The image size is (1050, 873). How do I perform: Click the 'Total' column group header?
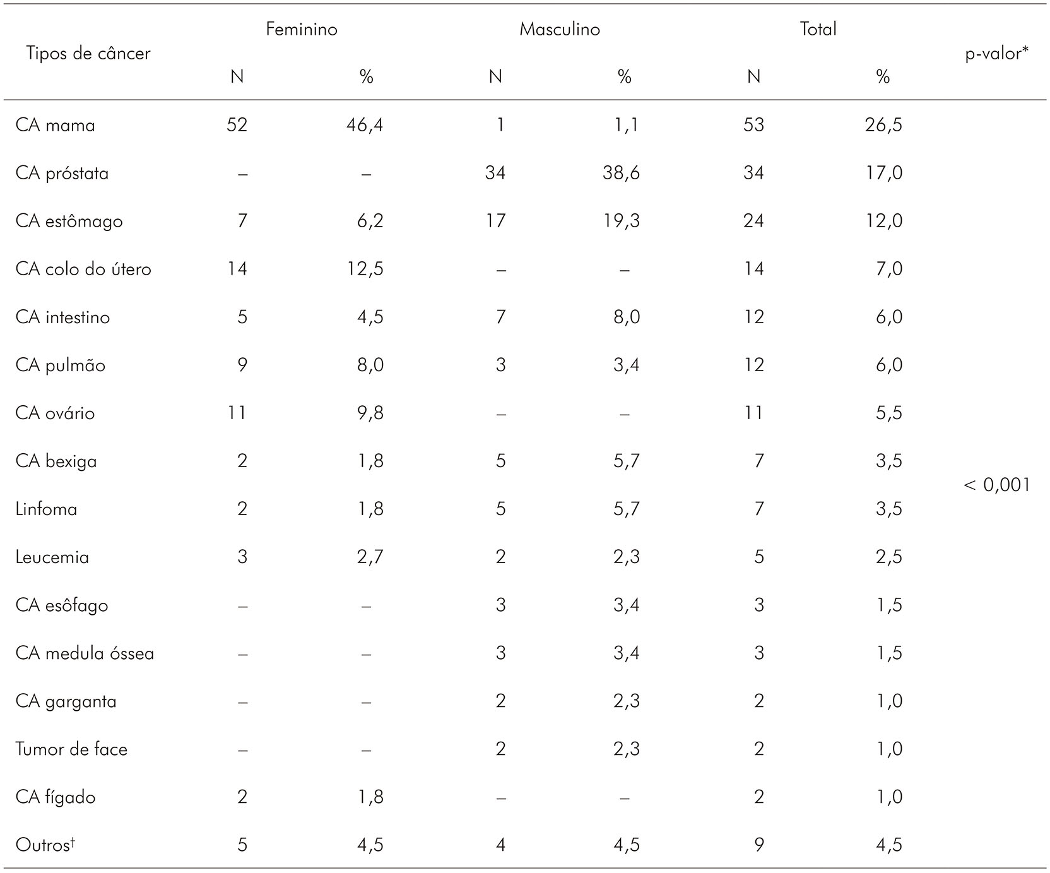[x=818, y=30]
